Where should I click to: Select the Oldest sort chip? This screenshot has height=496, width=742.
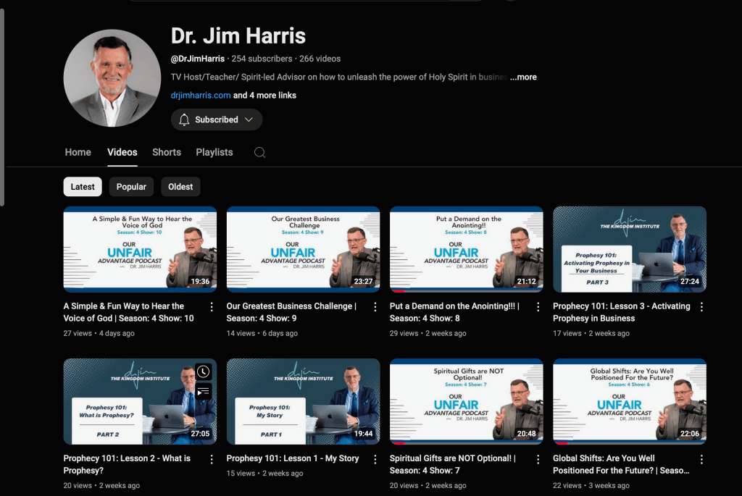(180, 187)
